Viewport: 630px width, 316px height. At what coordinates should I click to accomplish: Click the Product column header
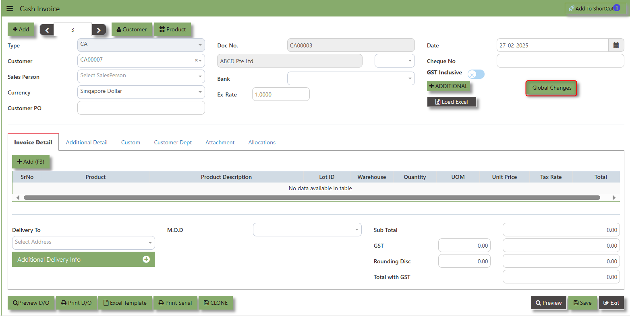(x=95, y=177)
